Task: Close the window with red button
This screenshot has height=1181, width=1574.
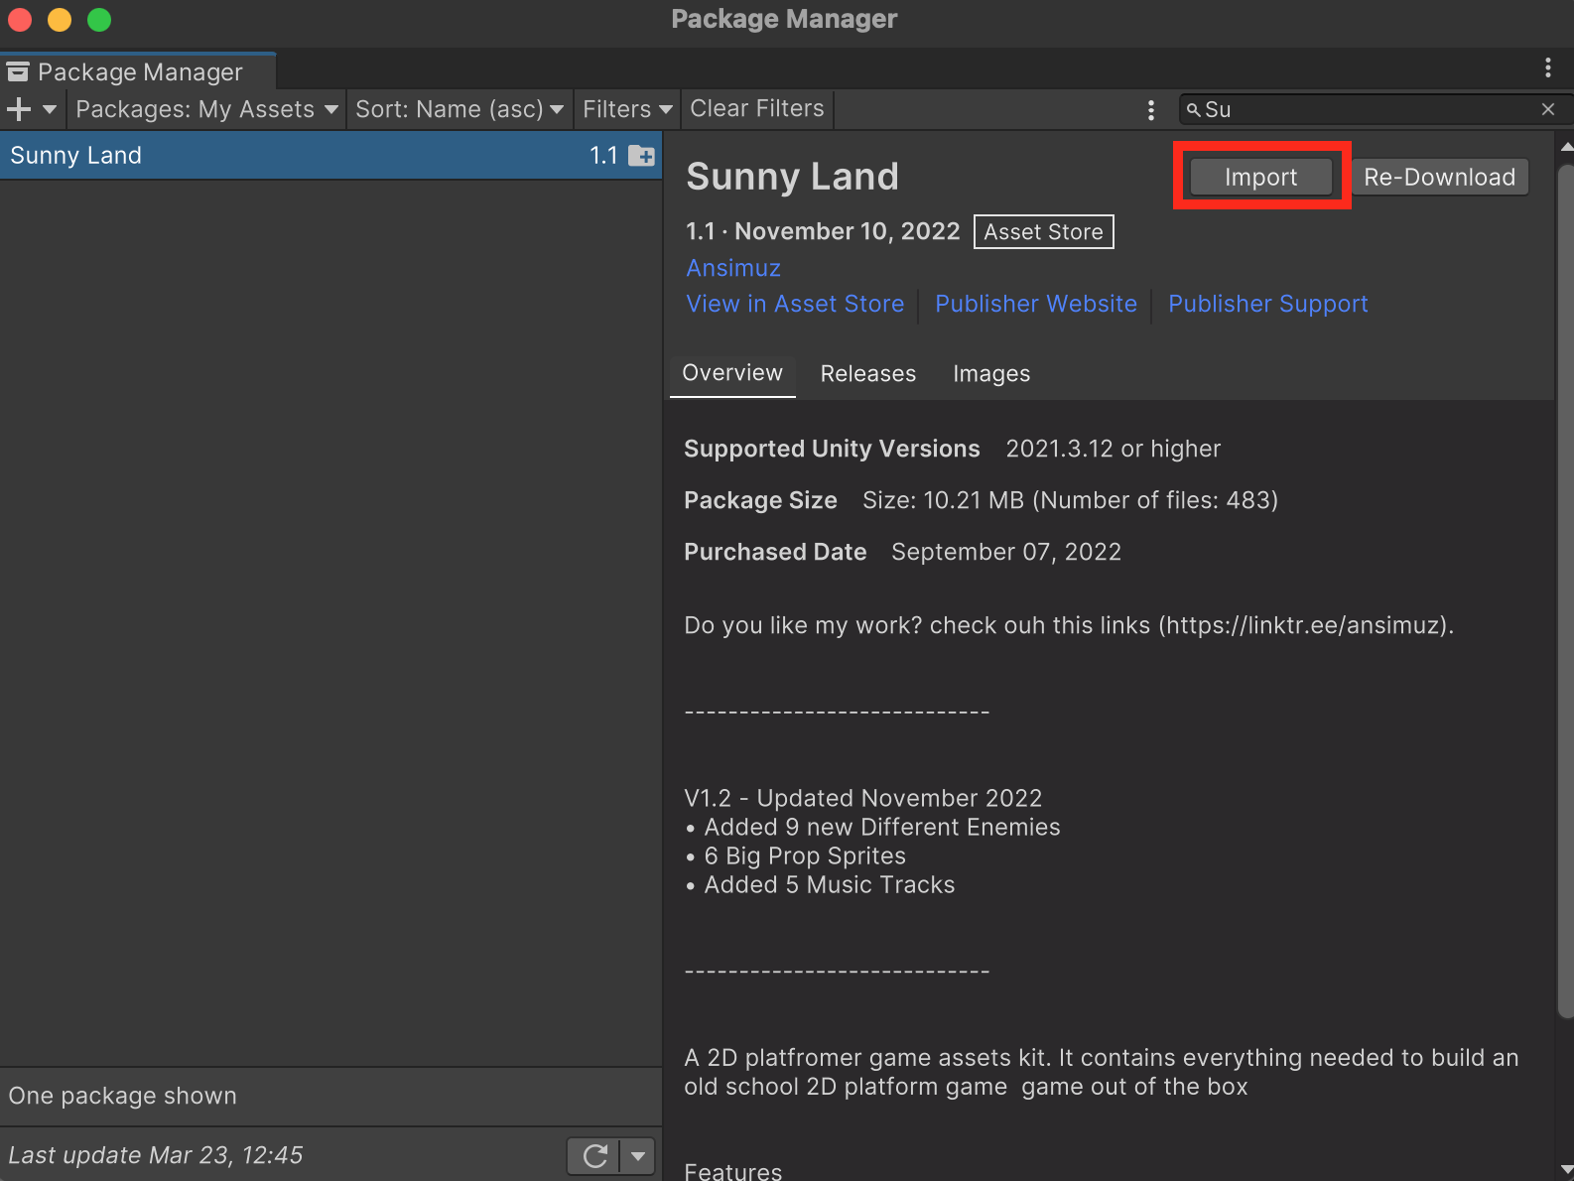Action: [x=20, y=20]
